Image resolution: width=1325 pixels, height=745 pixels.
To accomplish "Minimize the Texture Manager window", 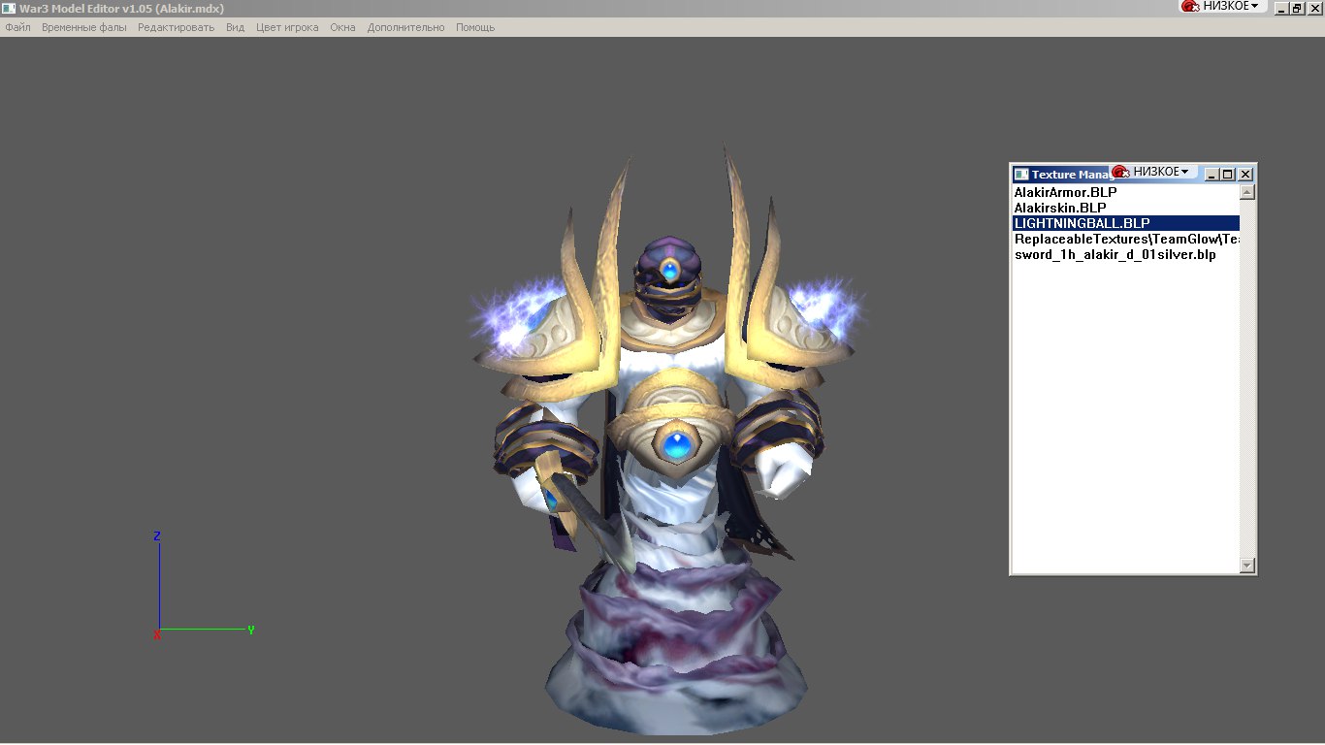I will (x=1212, y=175).
